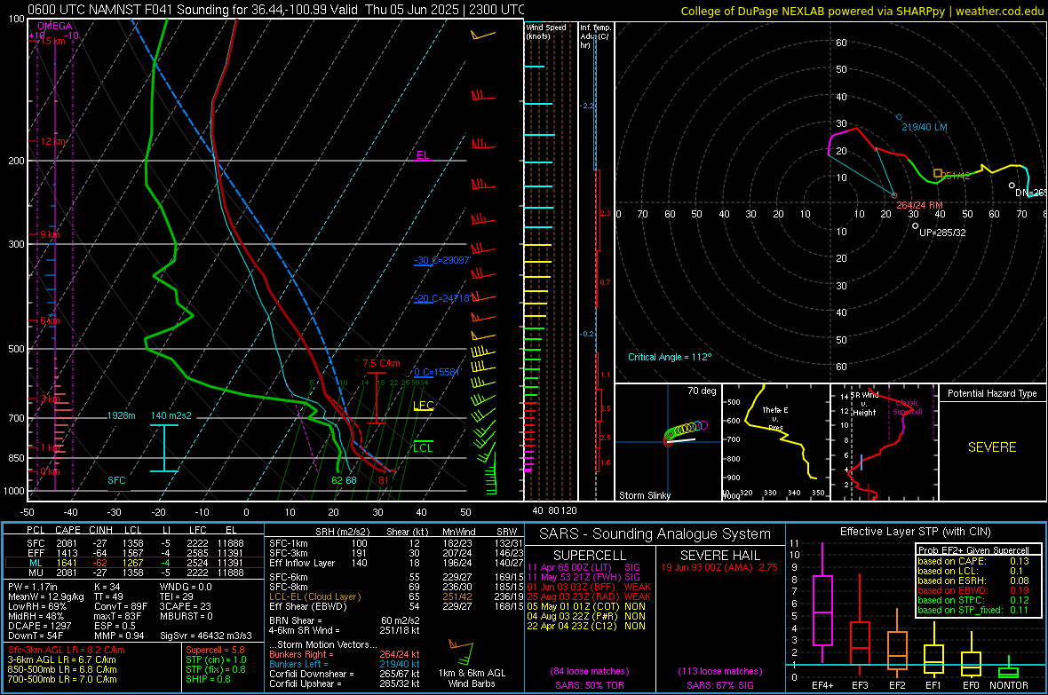Click the ConvT = 89F value
Viewport: 1048px width, 695px height.
[121, 606]
